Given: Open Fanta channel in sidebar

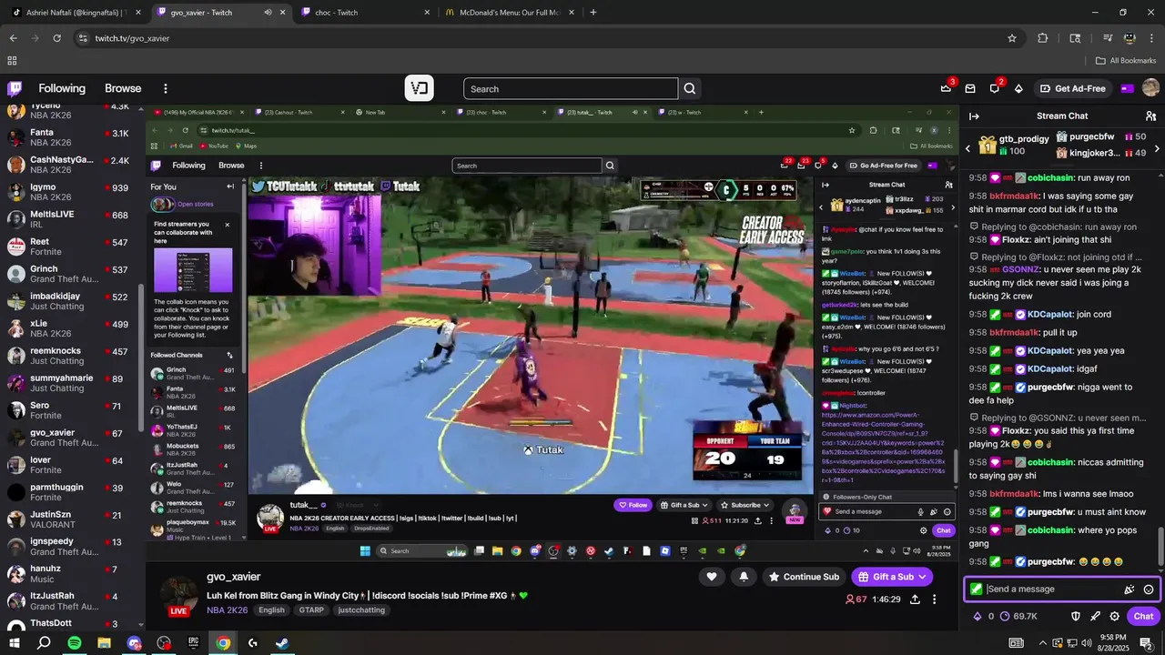Looking at the screenshot, I should click(70, 137).
